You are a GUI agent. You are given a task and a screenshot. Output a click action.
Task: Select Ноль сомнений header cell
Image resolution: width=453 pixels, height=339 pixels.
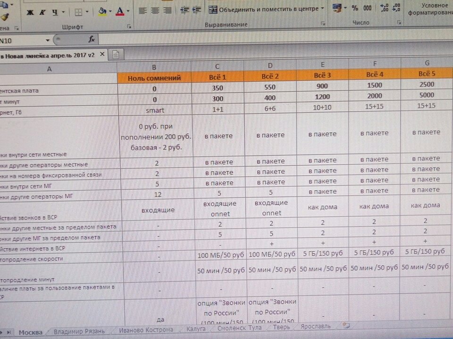(154, 78)
